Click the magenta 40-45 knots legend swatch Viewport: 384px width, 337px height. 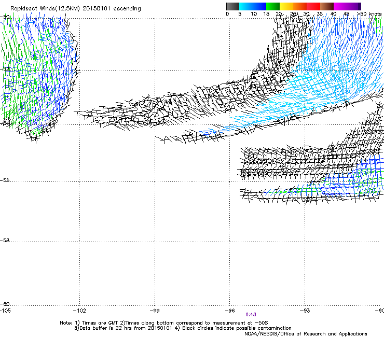[340, 6]
